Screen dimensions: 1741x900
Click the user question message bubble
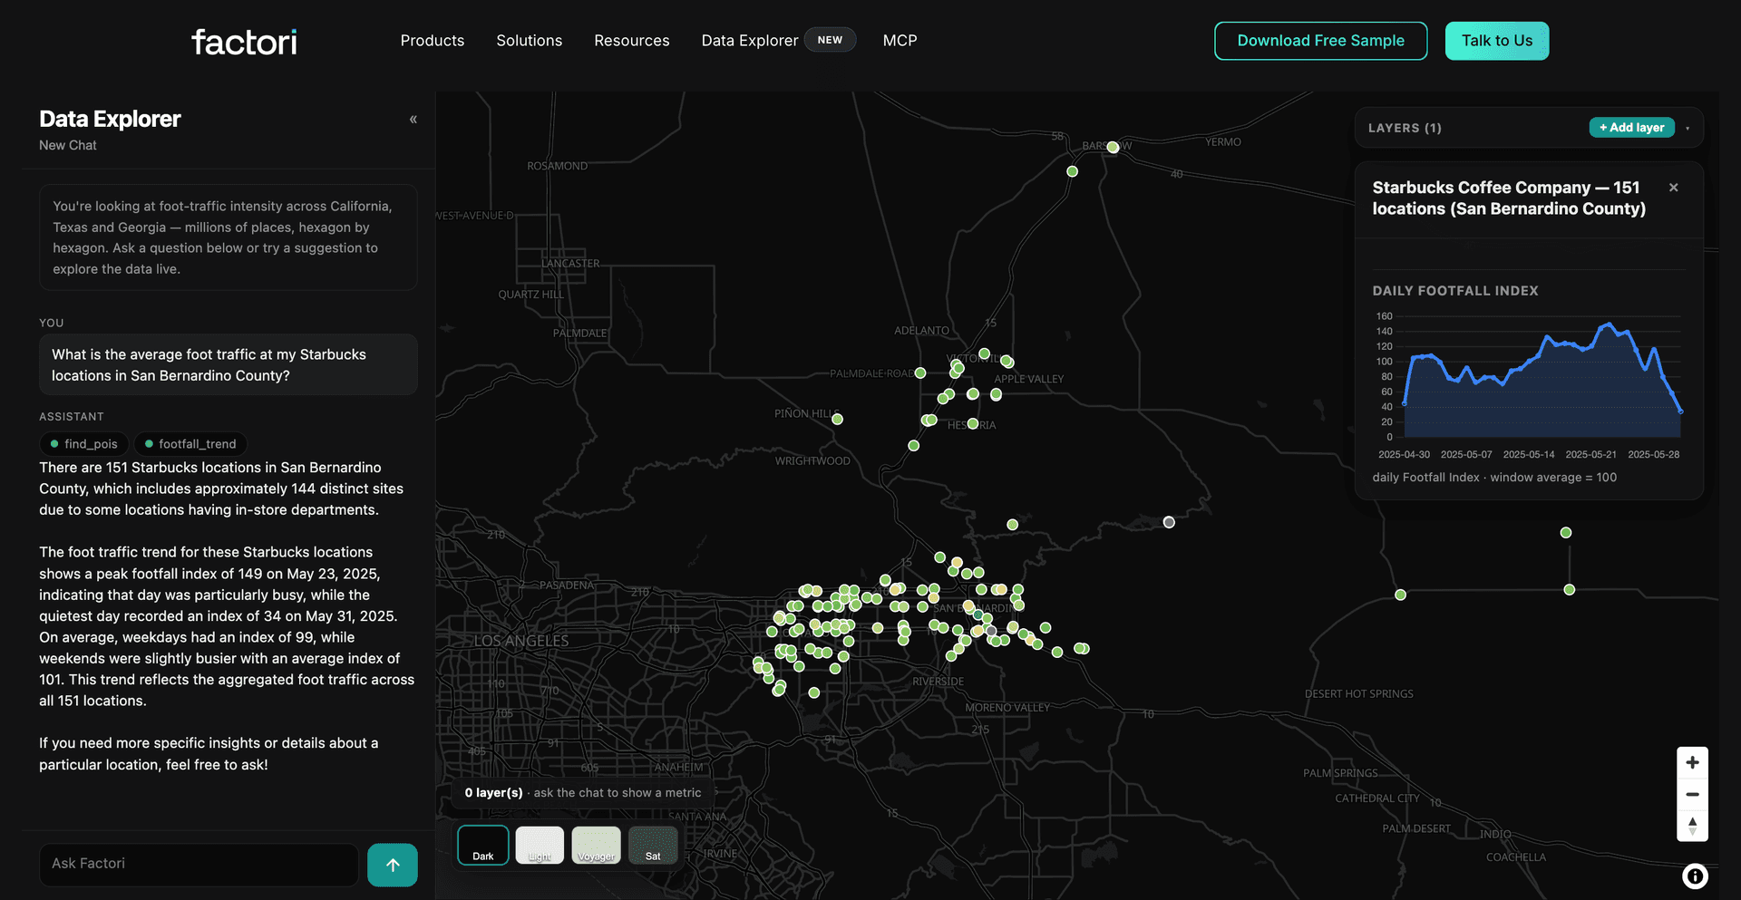point(229,365)
